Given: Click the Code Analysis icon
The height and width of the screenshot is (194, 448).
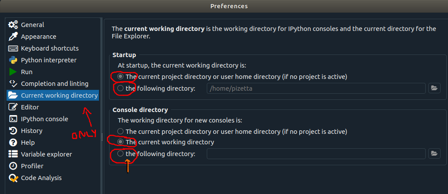Looking at the screenshot, I should pos(13,178).
